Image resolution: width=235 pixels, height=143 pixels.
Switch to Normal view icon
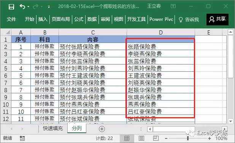[x=127, y=138]
